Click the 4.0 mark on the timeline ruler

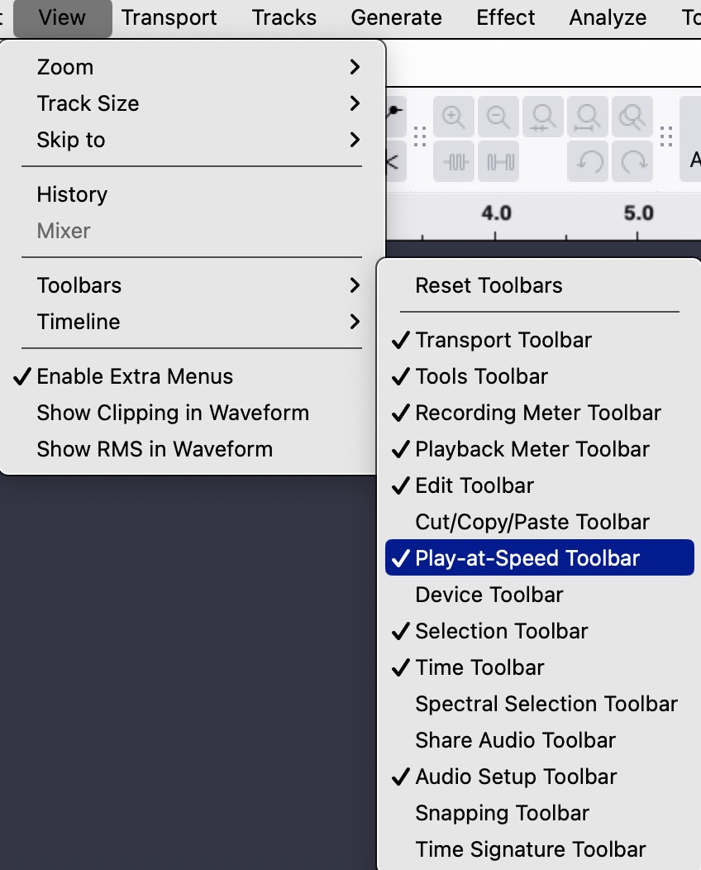coord(496,215)
